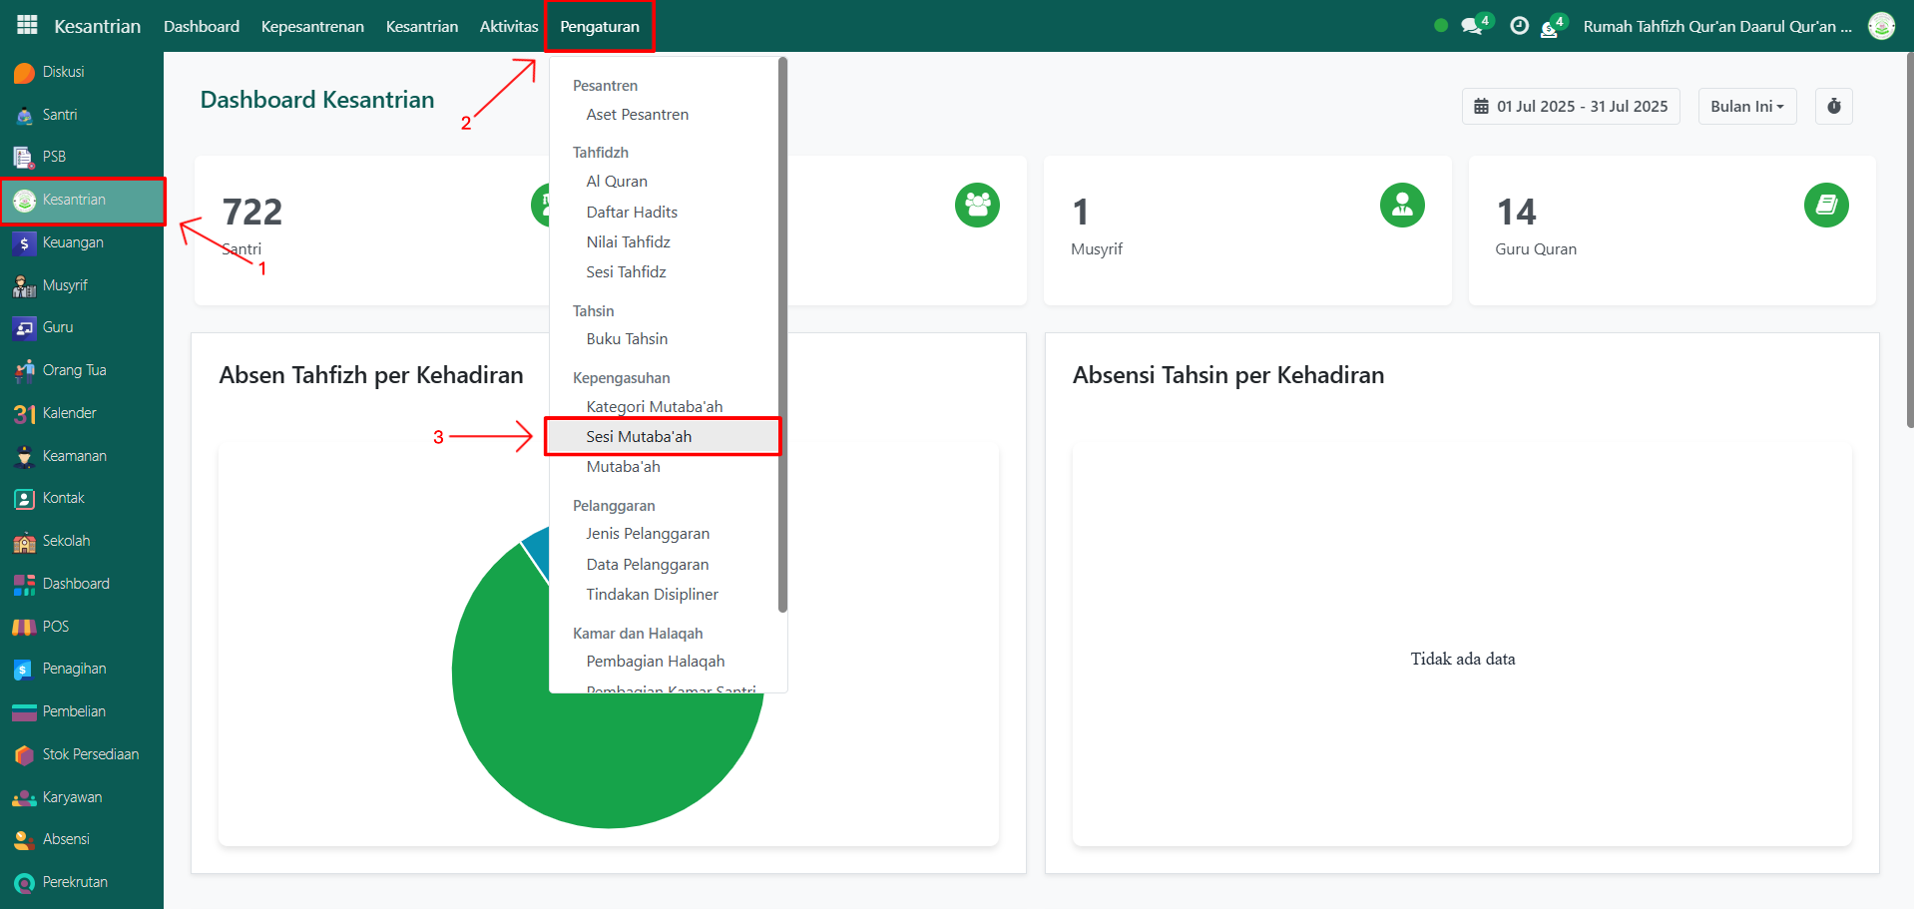Image resolution: width=1914 pixels, height=909 pixels.
Task: Open the Kepesantrenan top menu
Action: [x=312, y=27]
